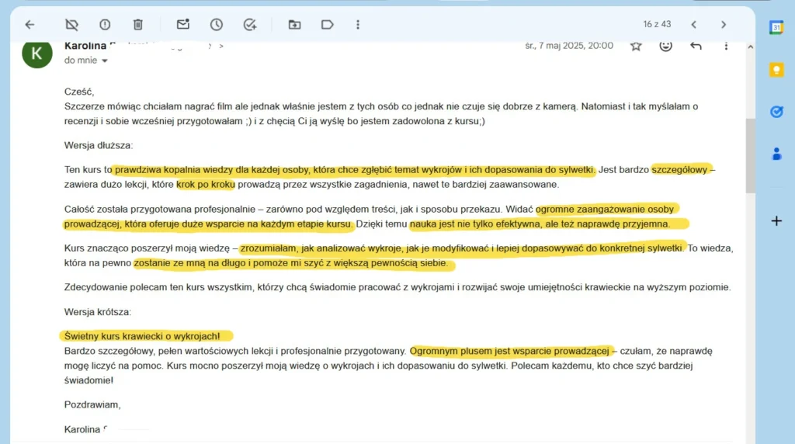Screen dimensions: 795x444
Task: Expand recipient details next to 'do mnie'
Action: coord(105,61)
